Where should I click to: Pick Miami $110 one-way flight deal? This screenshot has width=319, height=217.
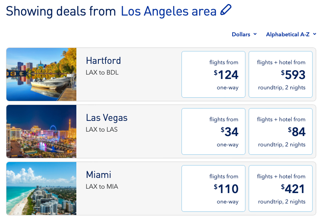[x=213, y=188]
